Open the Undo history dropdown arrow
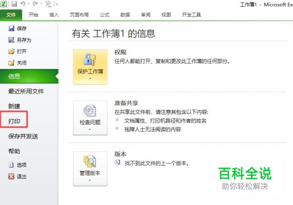This screenshot has width=293, height=205. pos(28,4)
